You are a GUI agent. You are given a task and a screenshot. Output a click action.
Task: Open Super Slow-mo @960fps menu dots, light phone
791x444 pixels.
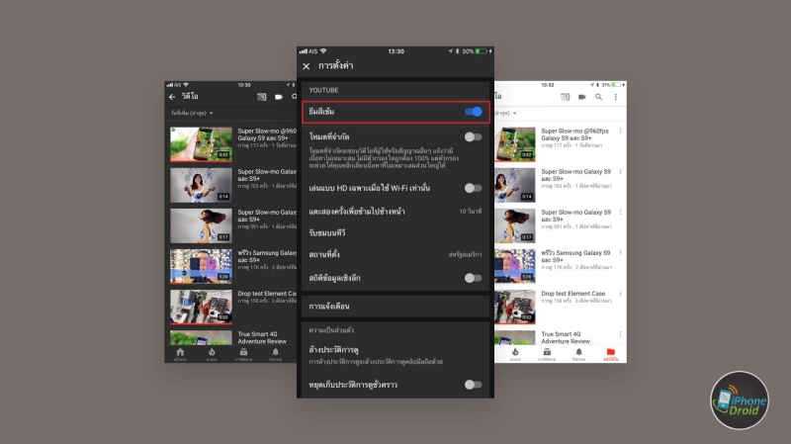point(621,132)
